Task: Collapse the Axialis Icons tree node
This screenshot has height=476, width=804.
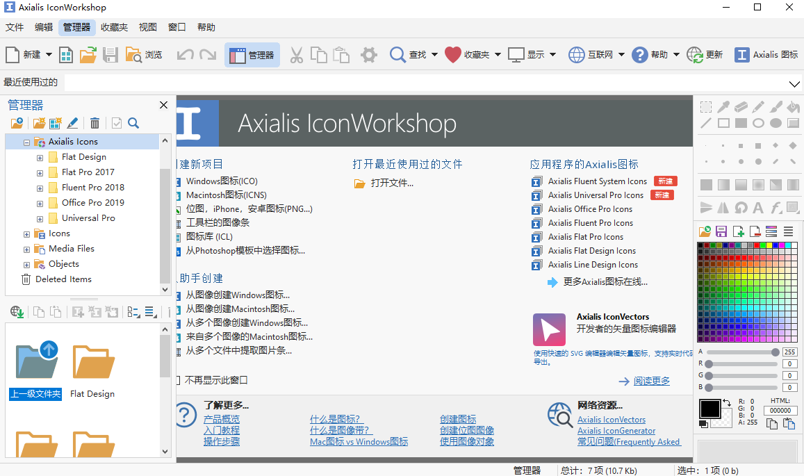Action: (26, 142)
